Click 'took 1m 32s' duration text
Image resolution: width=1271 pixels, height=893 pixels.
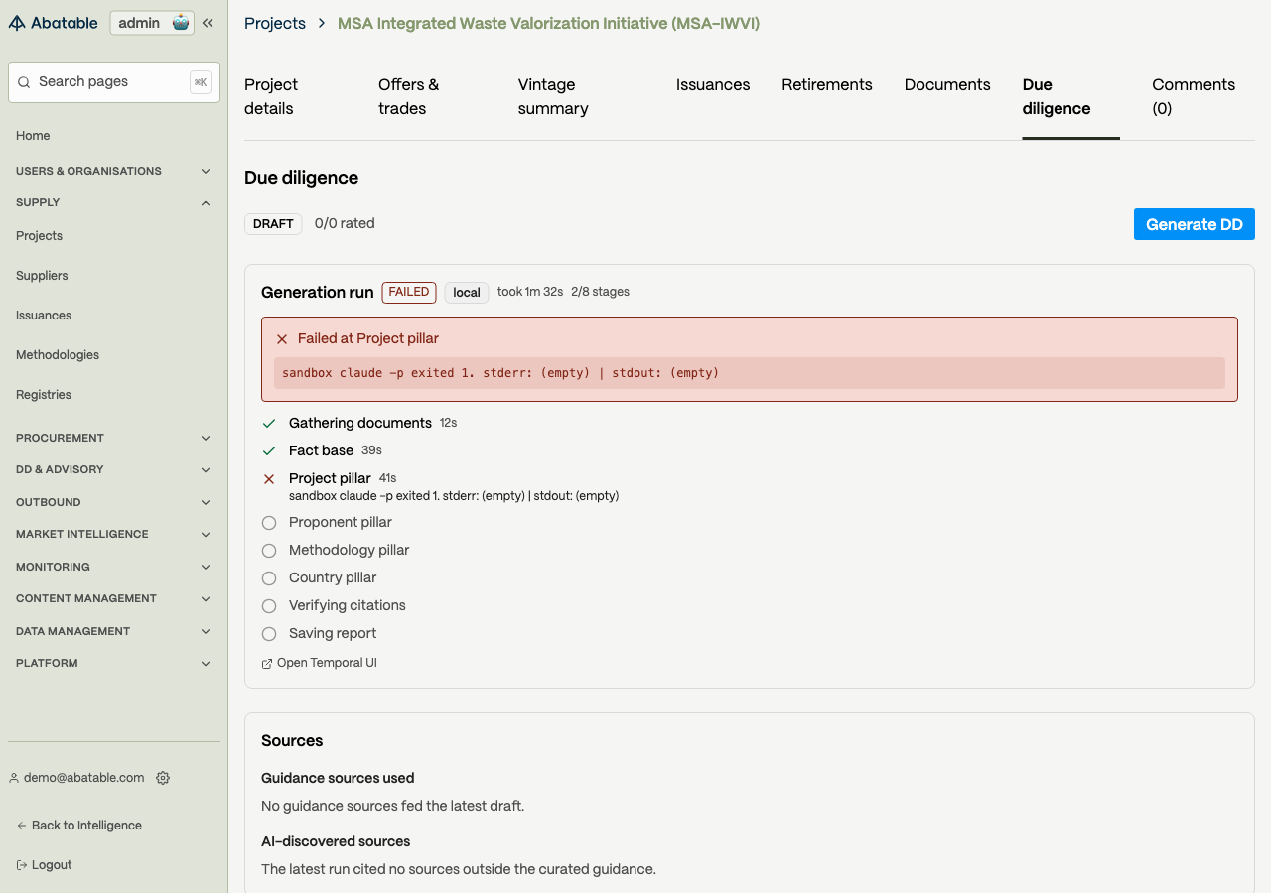[530, 292]
